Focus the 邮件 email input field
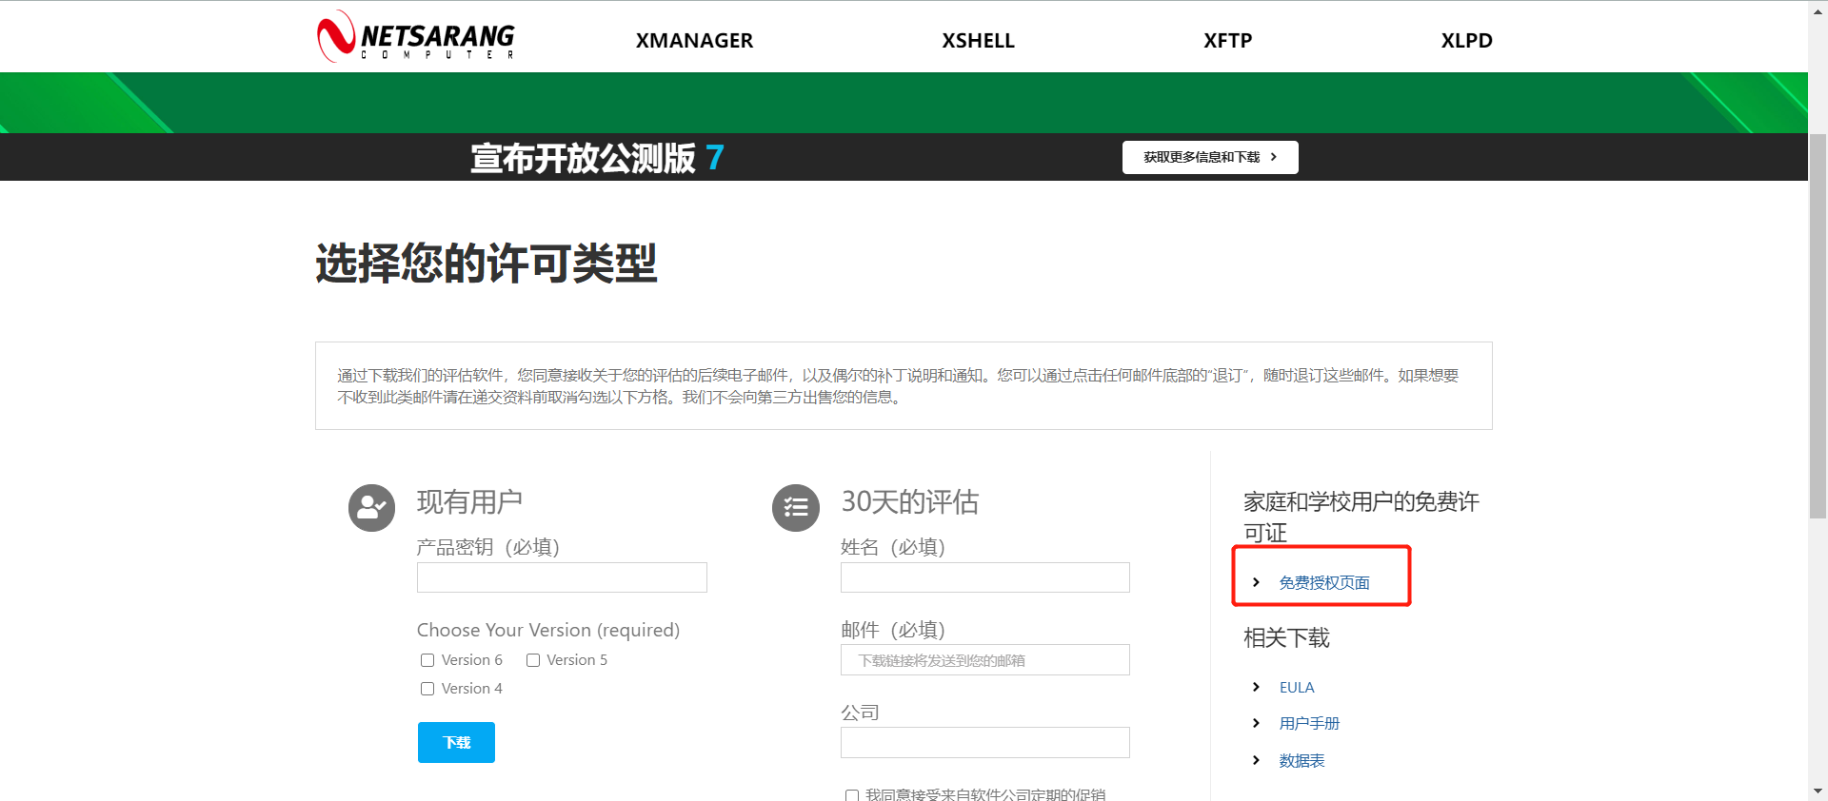 985,660
